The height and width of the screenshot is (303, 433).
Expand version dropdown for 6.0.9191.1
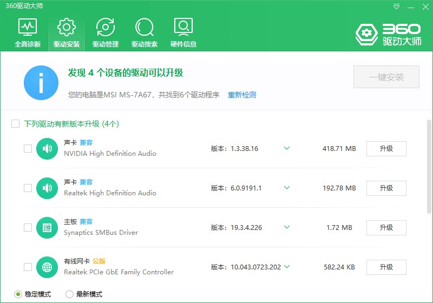287,188
